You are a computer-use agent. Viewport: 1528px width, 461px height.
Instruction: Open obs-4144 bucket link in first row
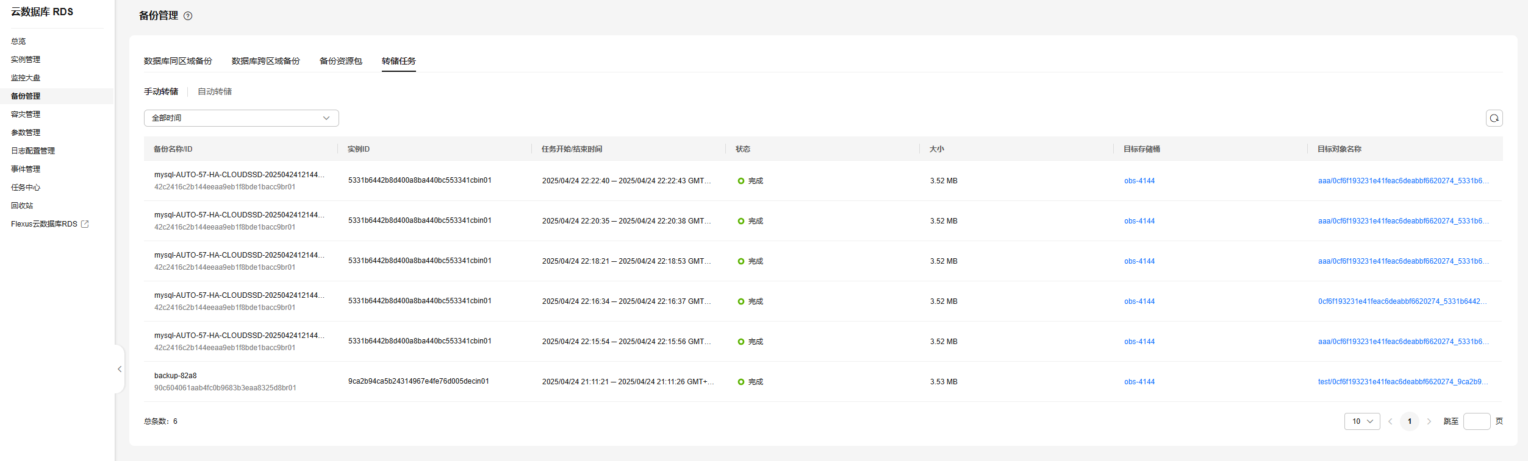(x=1139, y=181)
